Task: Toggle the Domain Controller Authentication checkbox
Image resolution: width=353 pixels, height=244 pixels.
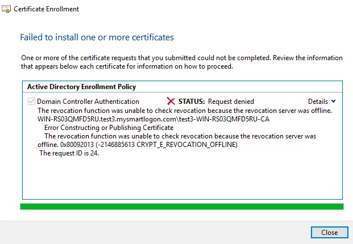Action: (x=31, y=102)
